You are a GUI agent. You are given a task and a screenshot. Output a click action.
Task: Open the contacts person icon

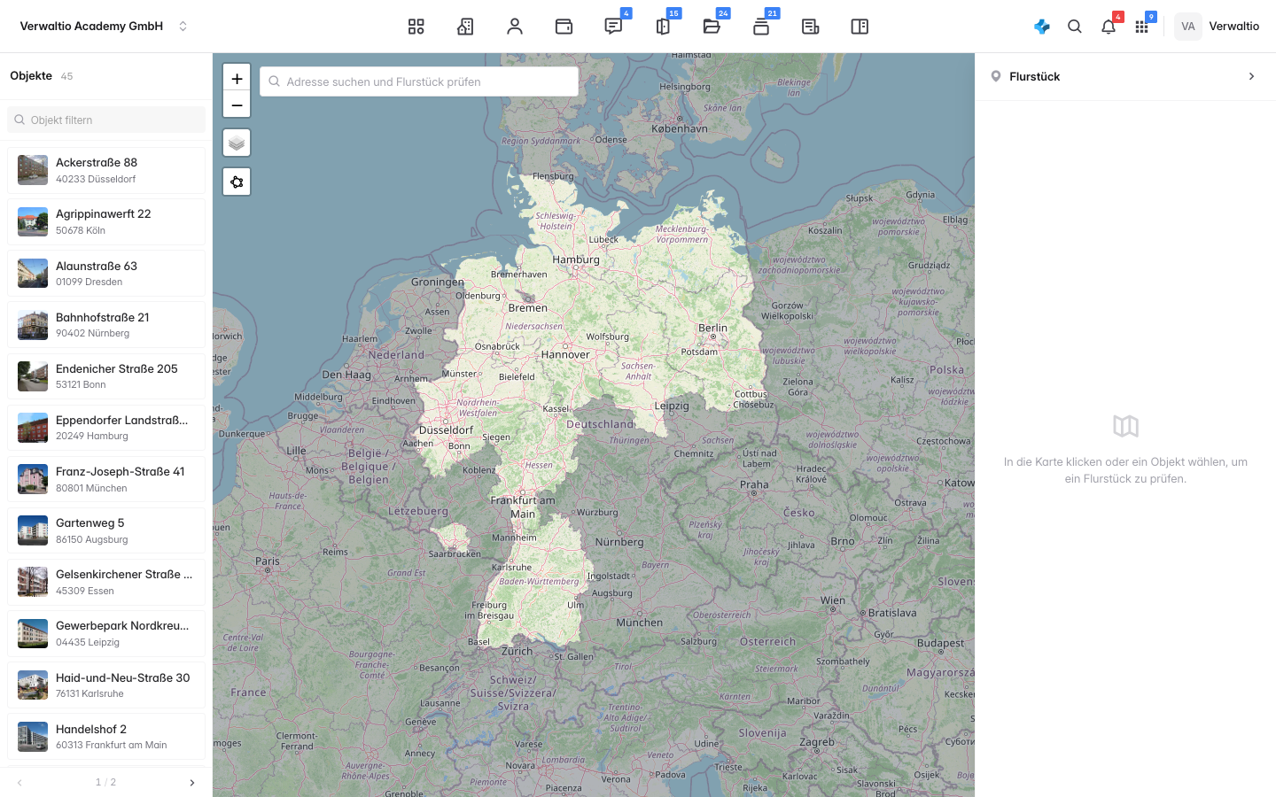click(x=515, y=27)
